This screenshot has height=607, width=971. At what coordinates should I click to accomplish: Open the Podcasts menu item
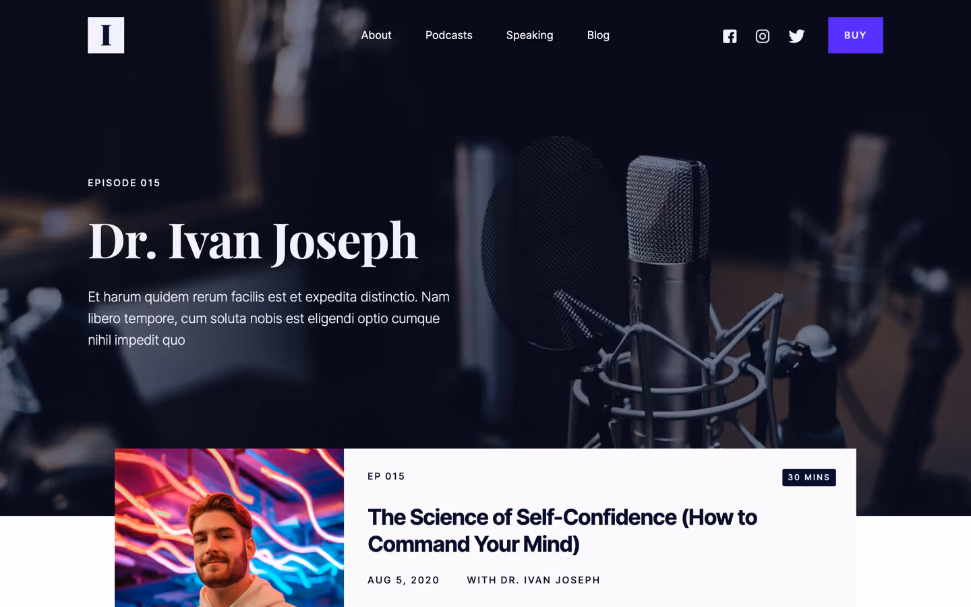tap(449, 35)
